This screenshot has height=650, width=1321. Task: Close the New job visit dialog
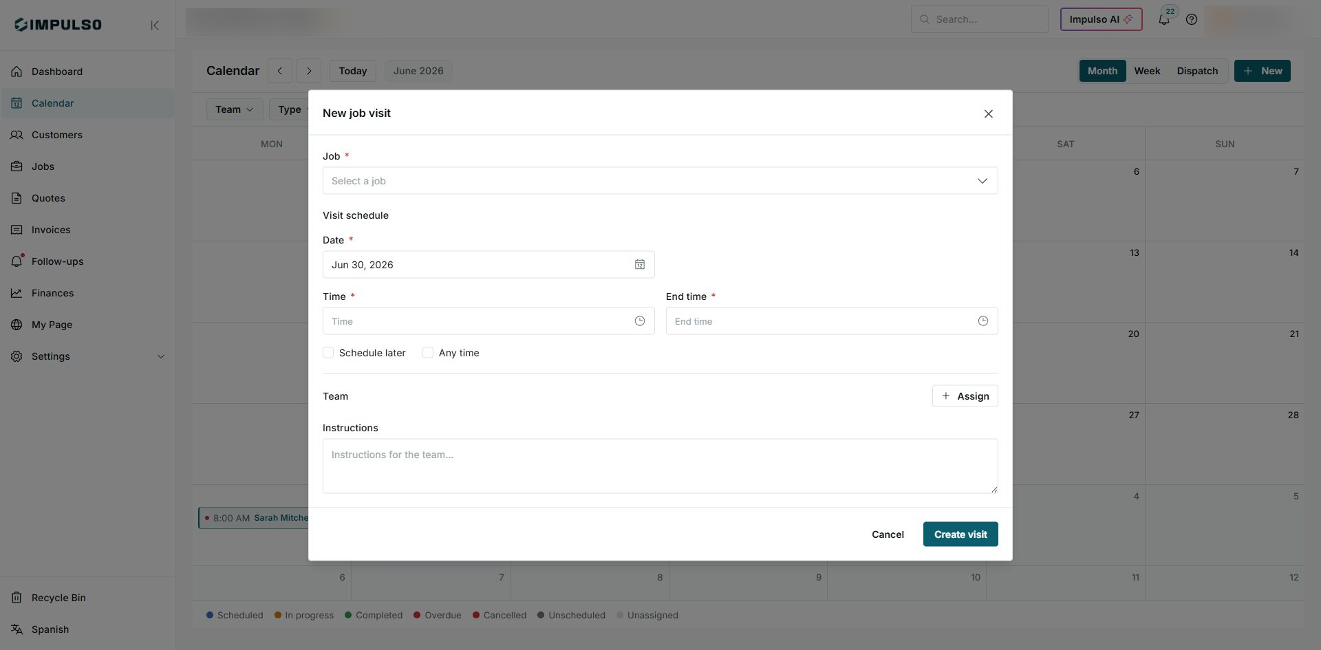[989, 113]
